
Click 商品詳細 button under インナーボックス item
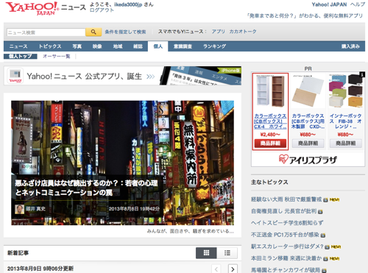point(346,143)
